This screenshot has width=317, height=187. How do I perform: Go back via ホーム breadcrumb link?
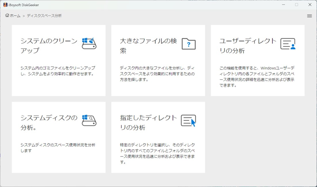tap(15, 16)
